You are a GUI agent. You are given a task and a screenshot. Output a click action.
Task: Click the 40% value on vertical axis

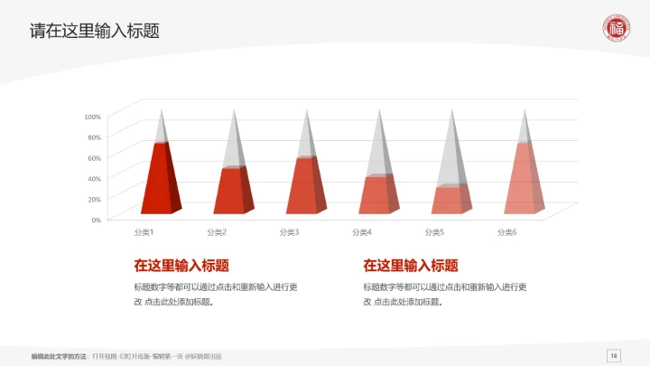tap(94, 179)
